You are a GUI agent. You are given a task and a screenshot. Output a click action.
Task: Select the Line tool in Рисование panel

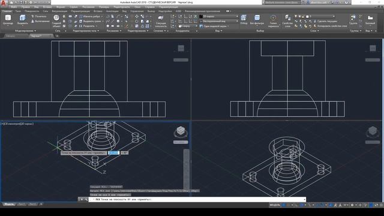[x=112, y=22]
